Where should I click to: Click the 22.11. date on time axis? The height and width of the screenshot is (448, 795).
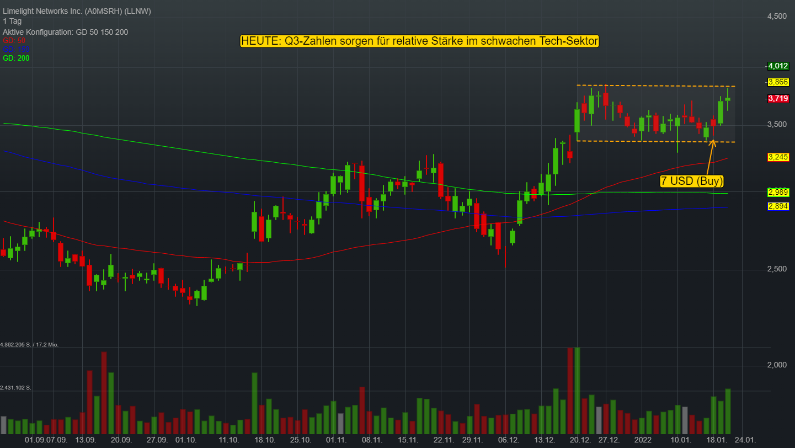(444, 440)
